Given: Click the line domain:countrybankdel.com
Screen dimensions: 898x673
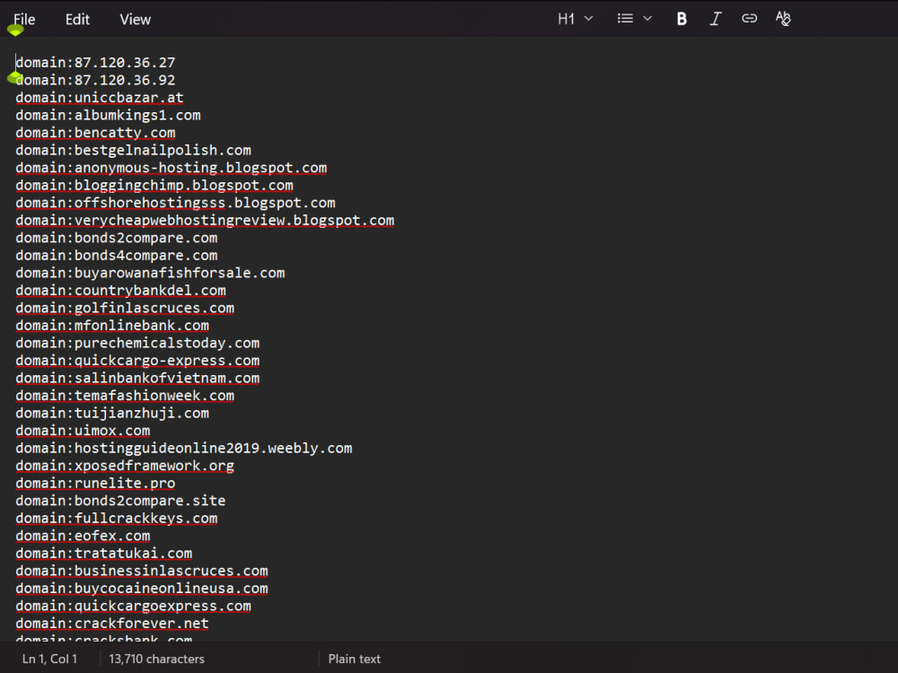Looking at the screenshot, I should [121, 291].
